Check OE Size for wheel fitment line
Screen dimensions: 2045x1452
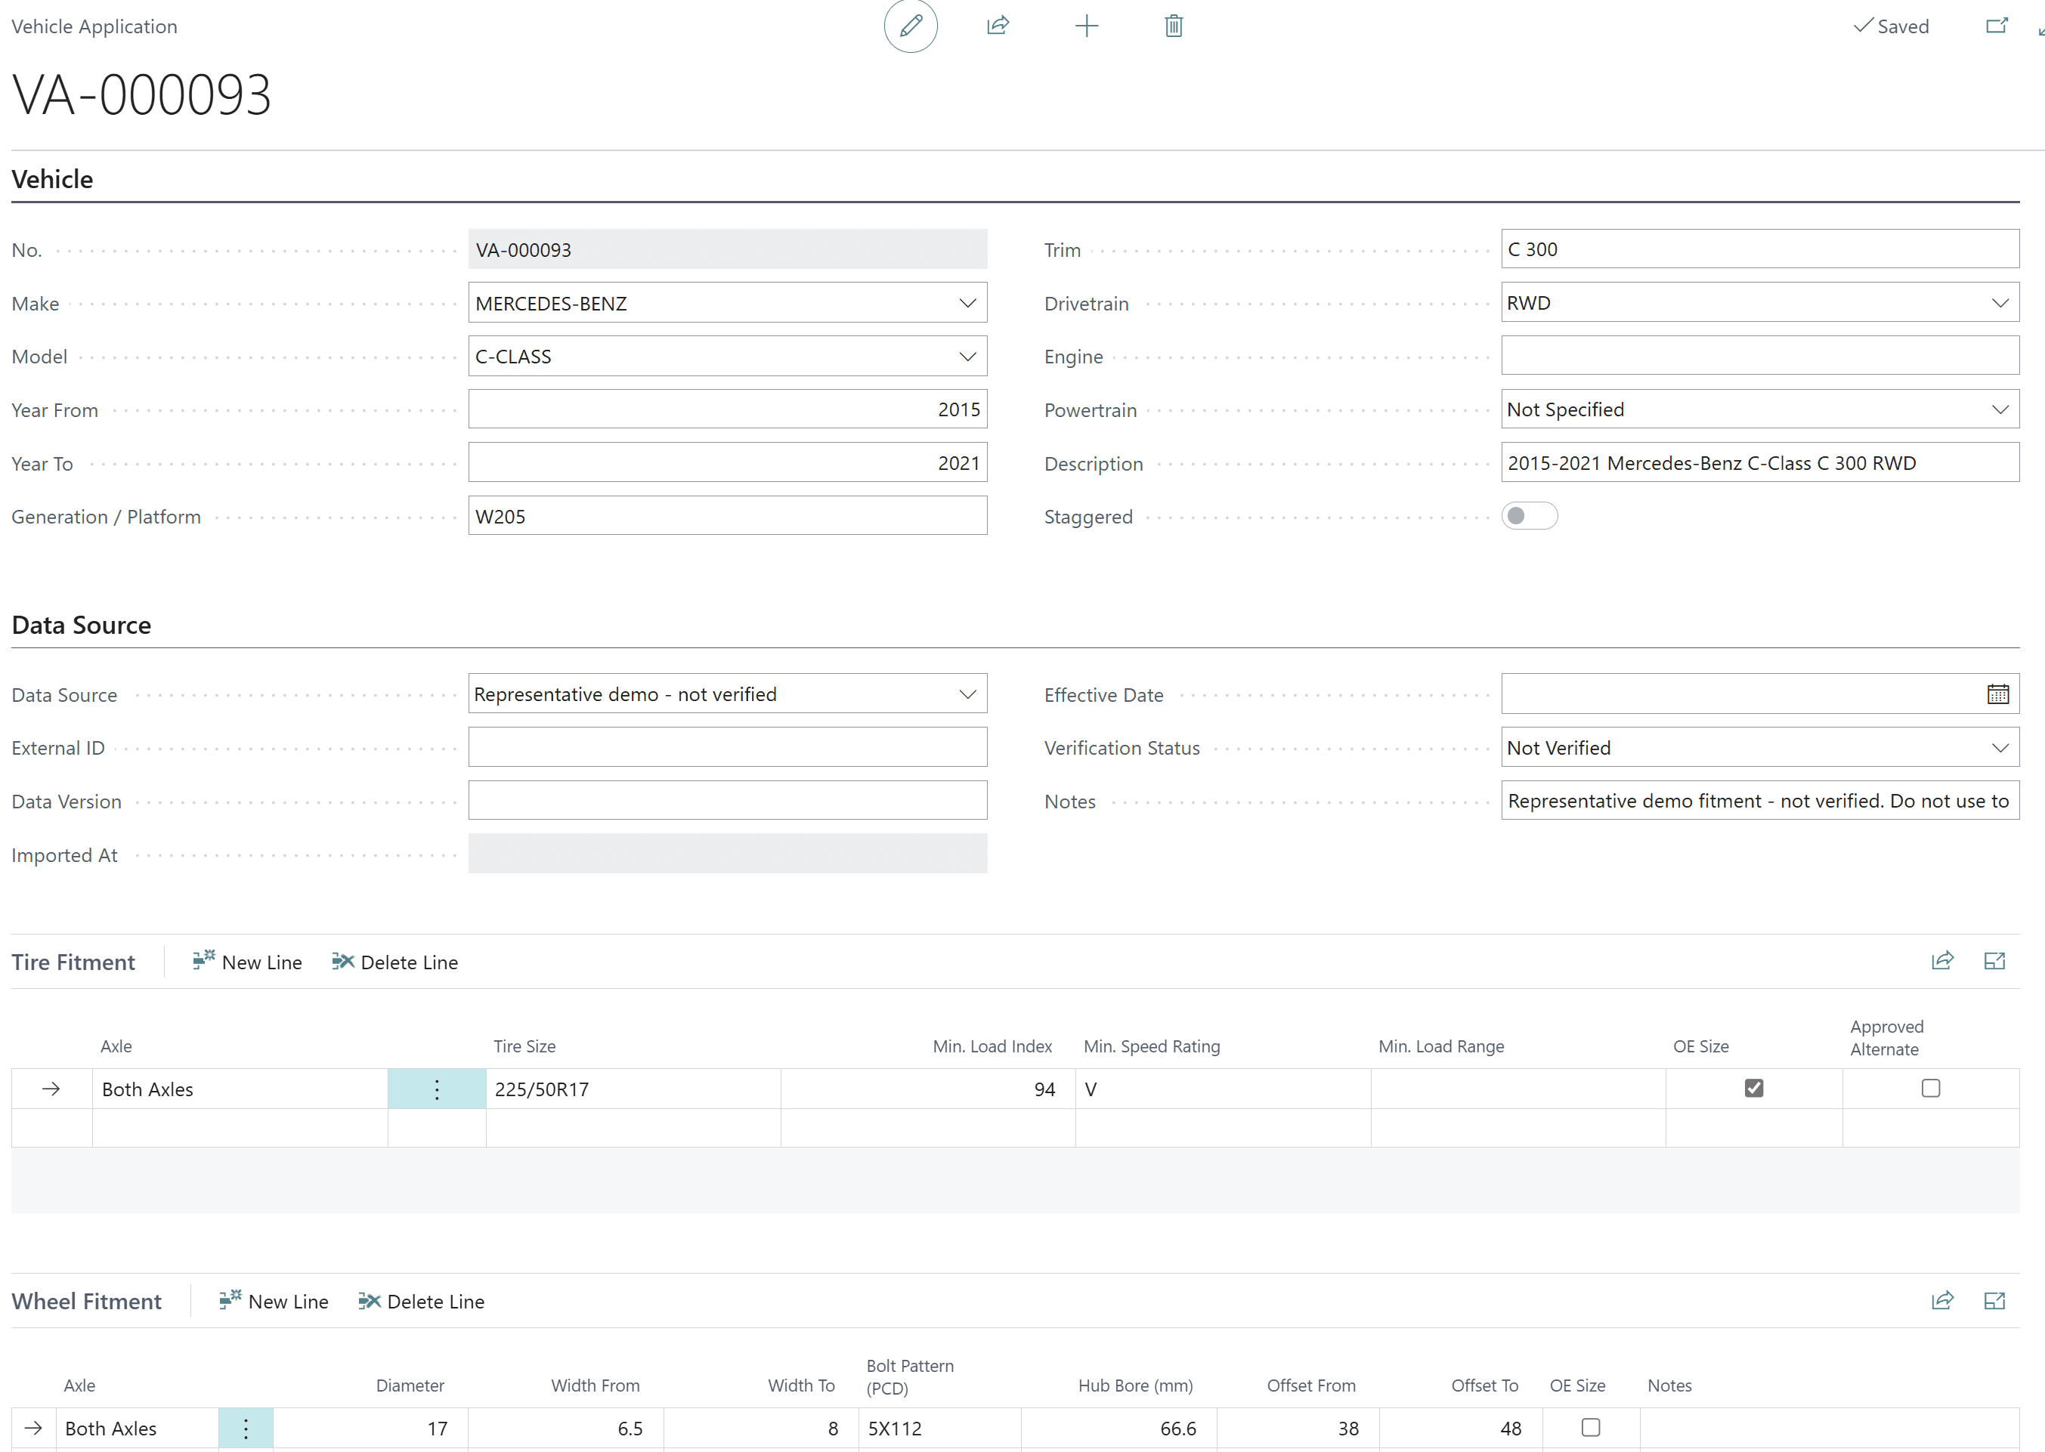(1590, 1427)
